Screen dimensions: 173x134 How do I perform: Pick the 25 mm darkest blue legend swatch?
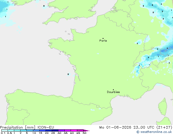(x=55, y=130)
